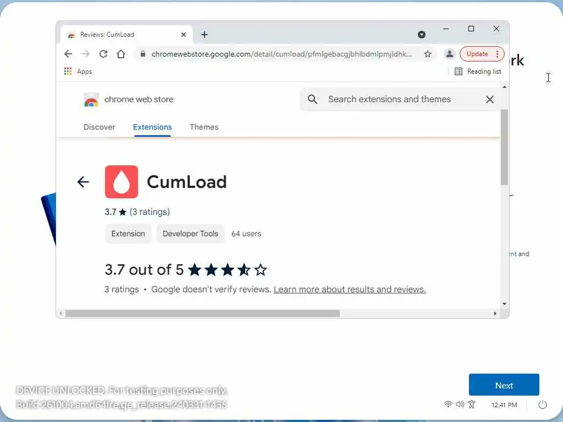The image size is (563, 422).
Task: Click the 3.7 star (3 ratings) text
Action: (137, 212)
